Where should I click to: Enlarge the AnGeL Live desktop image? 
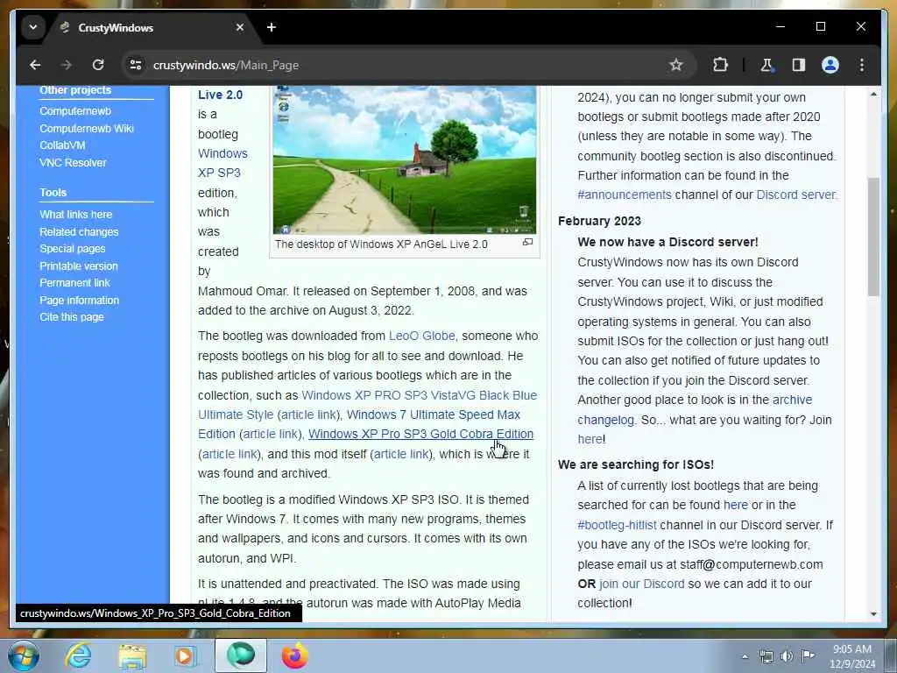click(x=527, y=243)
